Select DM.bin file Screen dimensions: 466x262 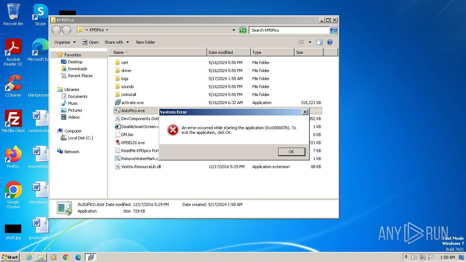point(127,135)
